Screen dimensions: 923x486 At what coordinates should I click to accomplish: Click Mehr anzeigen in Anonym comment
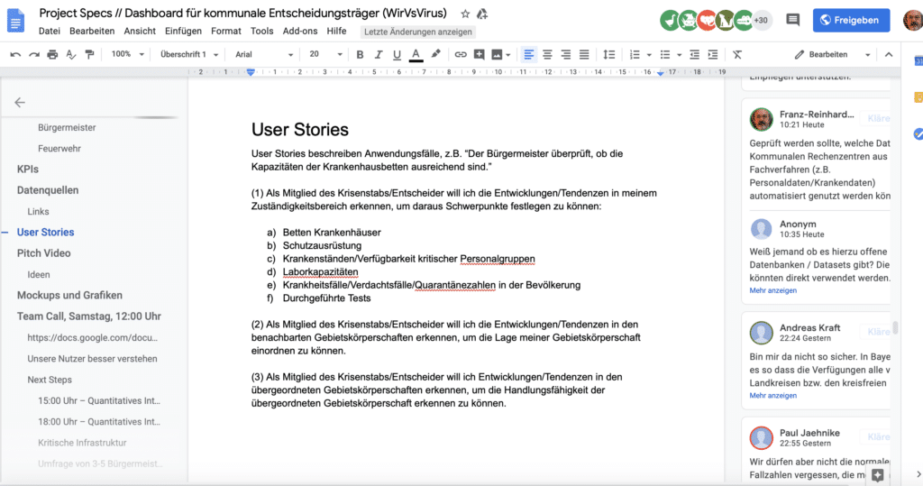point(772,290)
